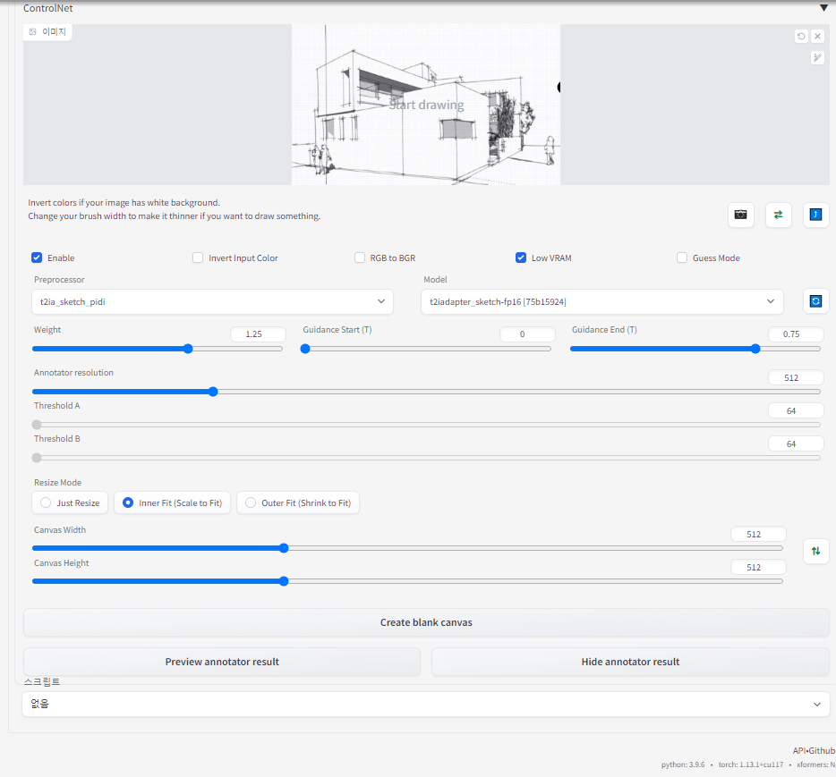The height and width of the screenshot is (777, 836).
Task: Click the undo sketch icon above the drawing
Action: pos(801,36)
